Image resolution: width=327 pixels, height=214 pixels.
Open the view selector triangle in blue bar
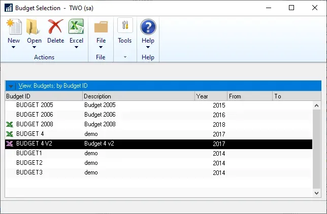(x=11, y=86)
